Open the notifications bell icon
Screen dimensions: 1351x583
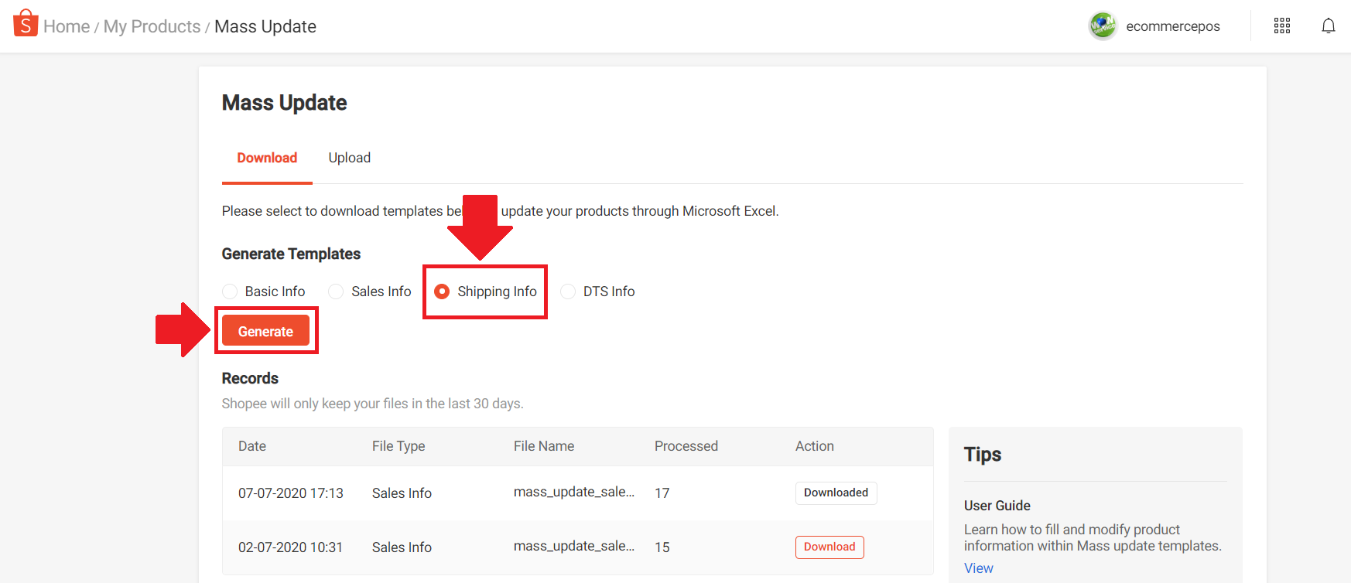coord(1328,26)
